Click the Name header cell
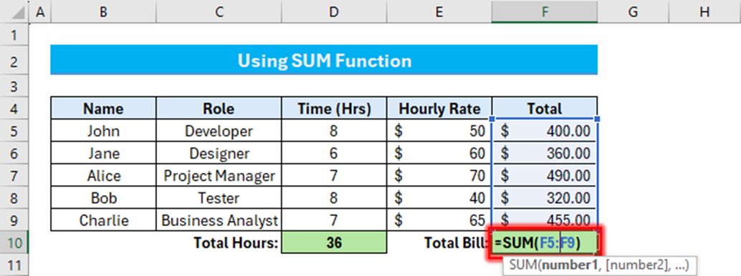741x276 pixels. pyautogui.click(x=103, y=109)
